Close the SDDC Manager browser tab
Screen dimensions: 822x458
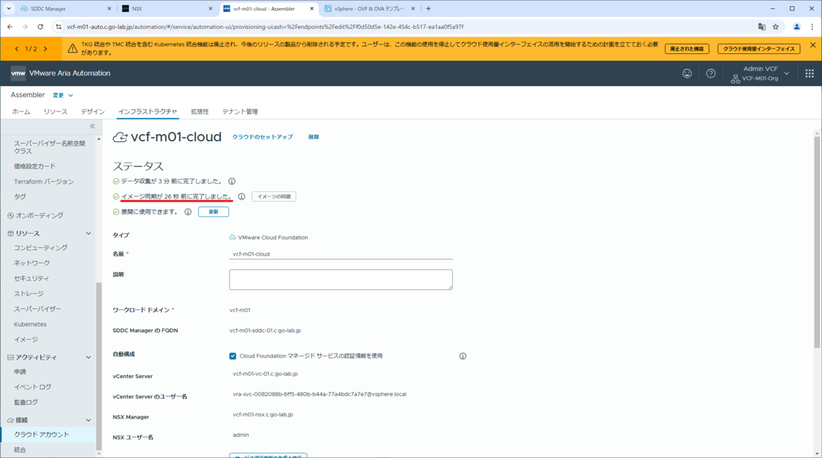109,9
